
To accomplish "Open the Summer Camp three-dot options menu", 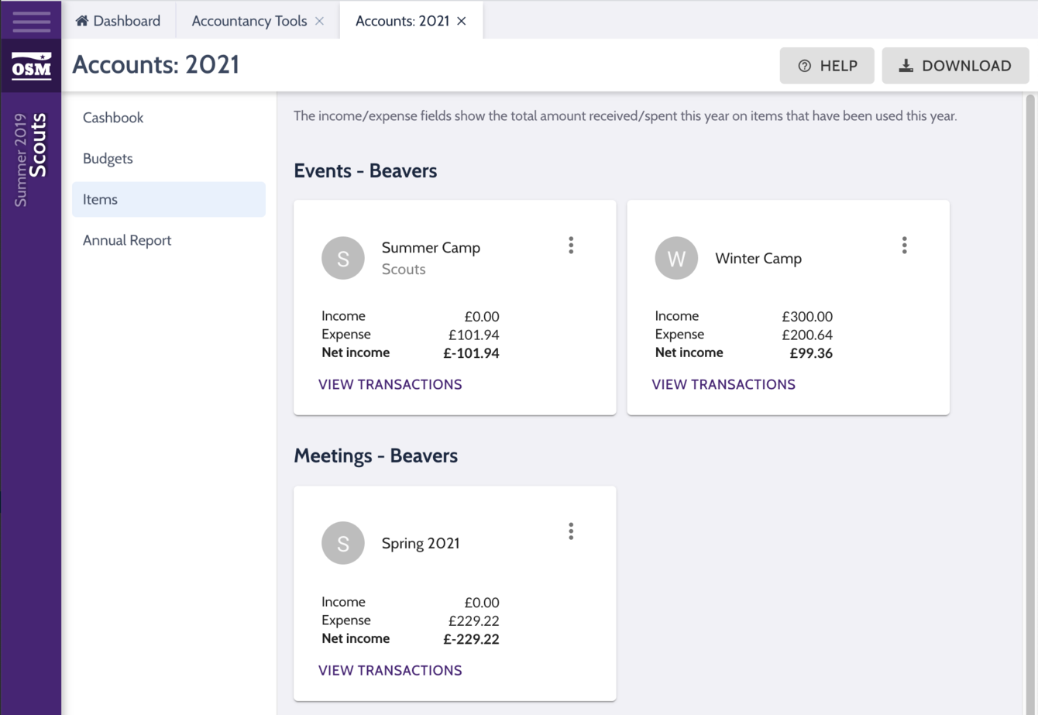I will coord(571,245).
